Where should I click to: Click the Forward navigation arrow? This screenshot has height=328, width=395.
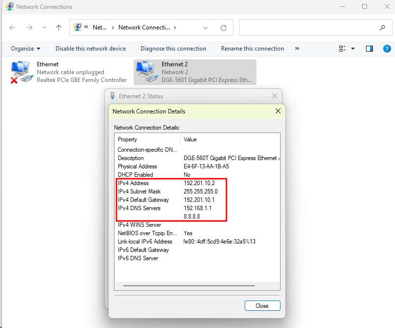(29, 28)
